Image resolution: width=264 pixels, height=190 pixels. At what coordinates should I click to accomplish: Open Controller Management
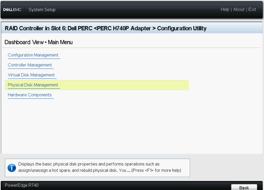click(x=30, y=65)
